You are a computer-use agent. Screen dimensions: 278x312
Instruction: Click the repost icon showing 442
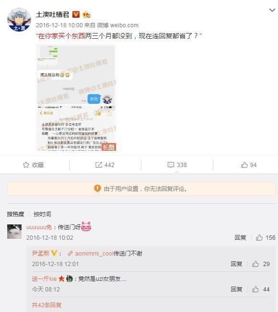[x=99, y=165]
